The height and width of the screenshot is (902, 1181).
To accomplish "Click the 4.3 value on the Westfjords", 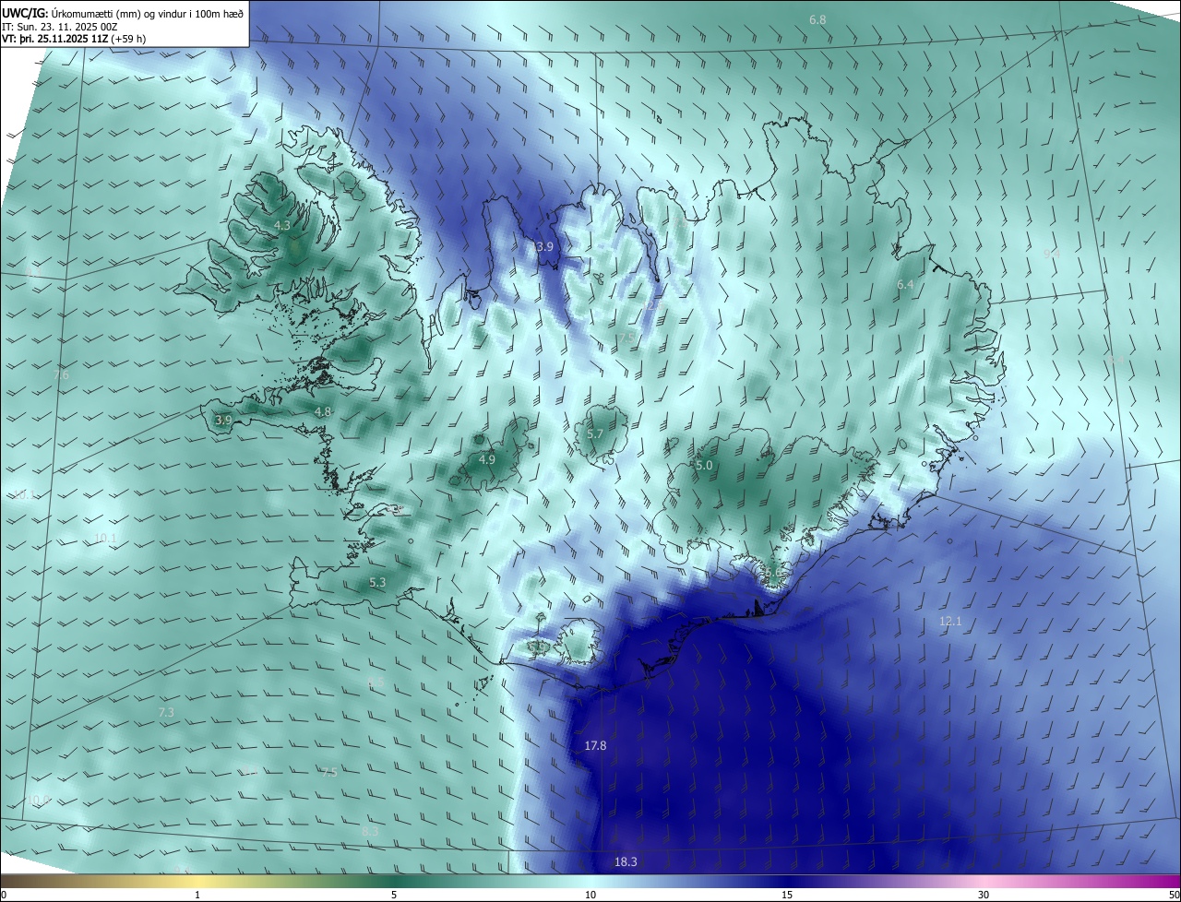I will [x=282, y=225].
